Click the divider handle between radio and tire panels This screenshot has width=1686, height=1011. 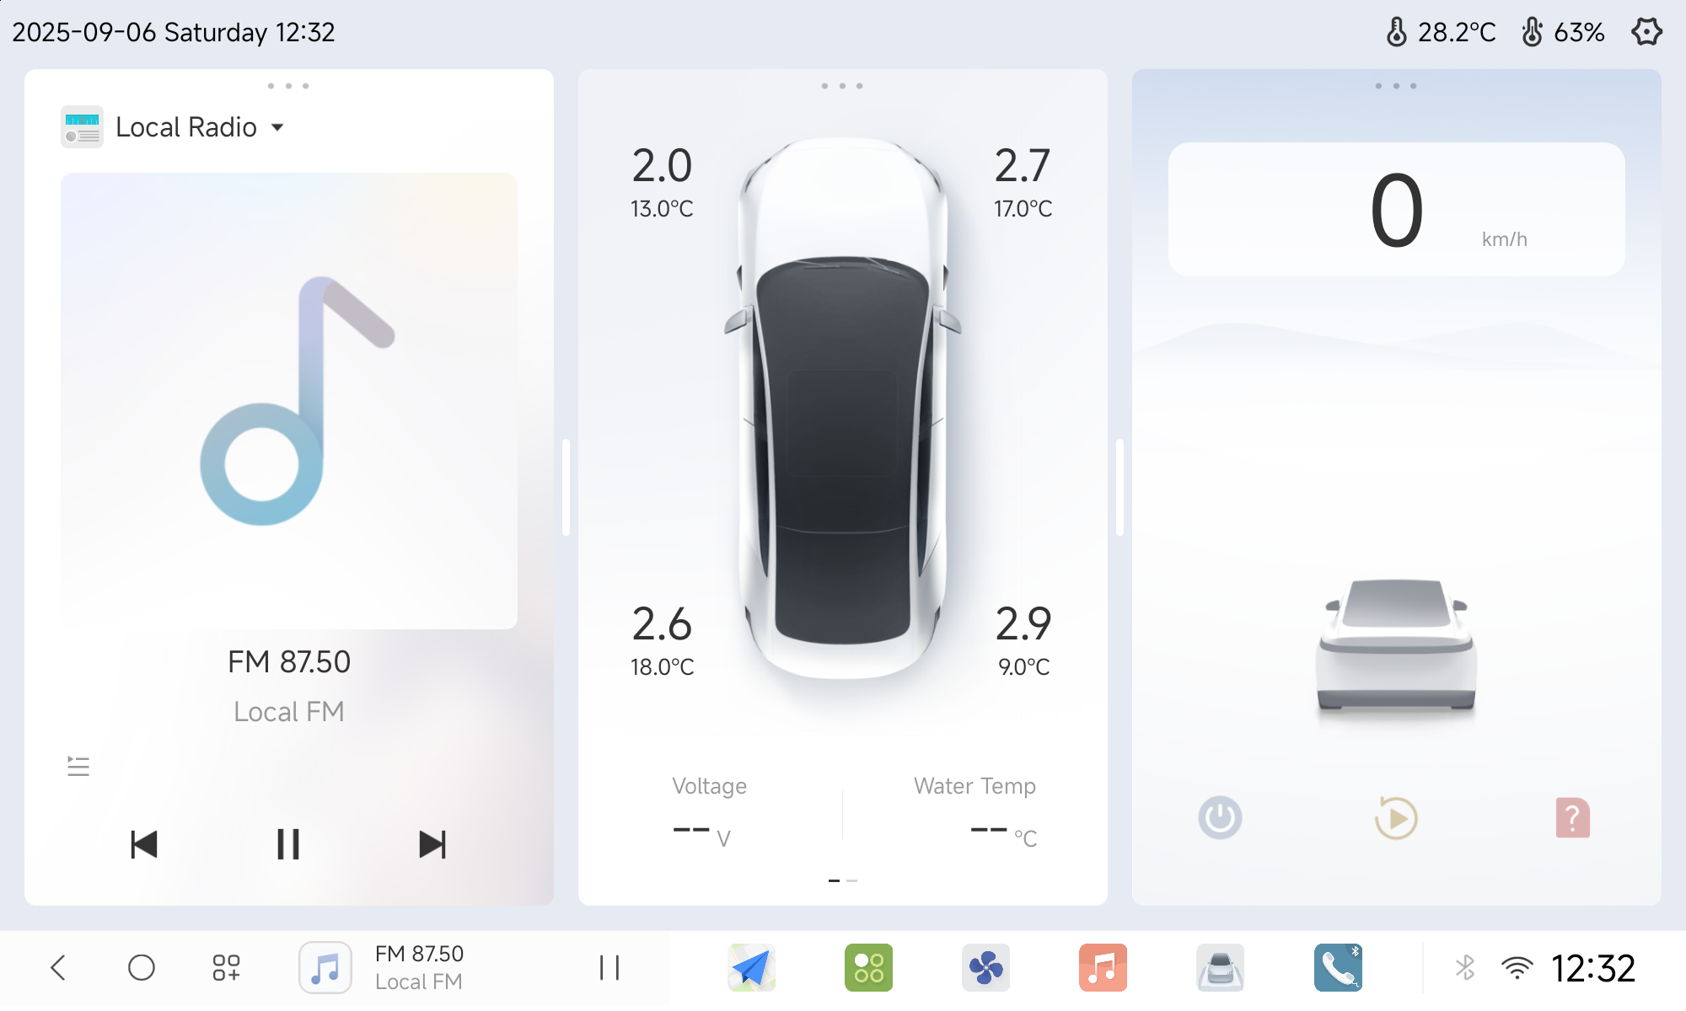pyautogui.click(x=566, y=487)
